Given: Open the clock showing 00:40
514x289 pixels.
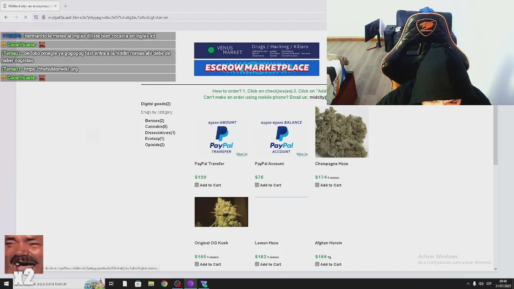Looking at the screenshot, I should coord(503,283).
